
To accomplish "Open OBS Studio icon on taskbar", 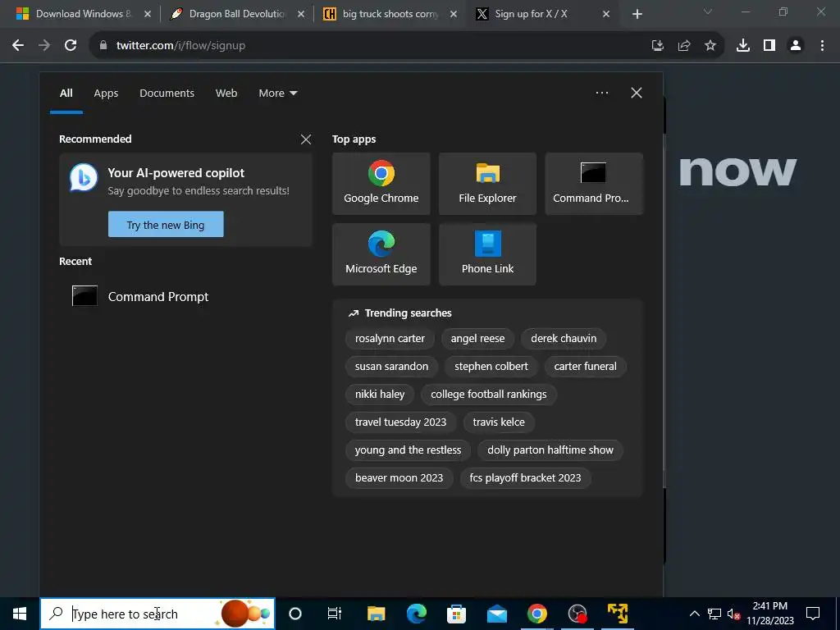I will tap(577, 614).
